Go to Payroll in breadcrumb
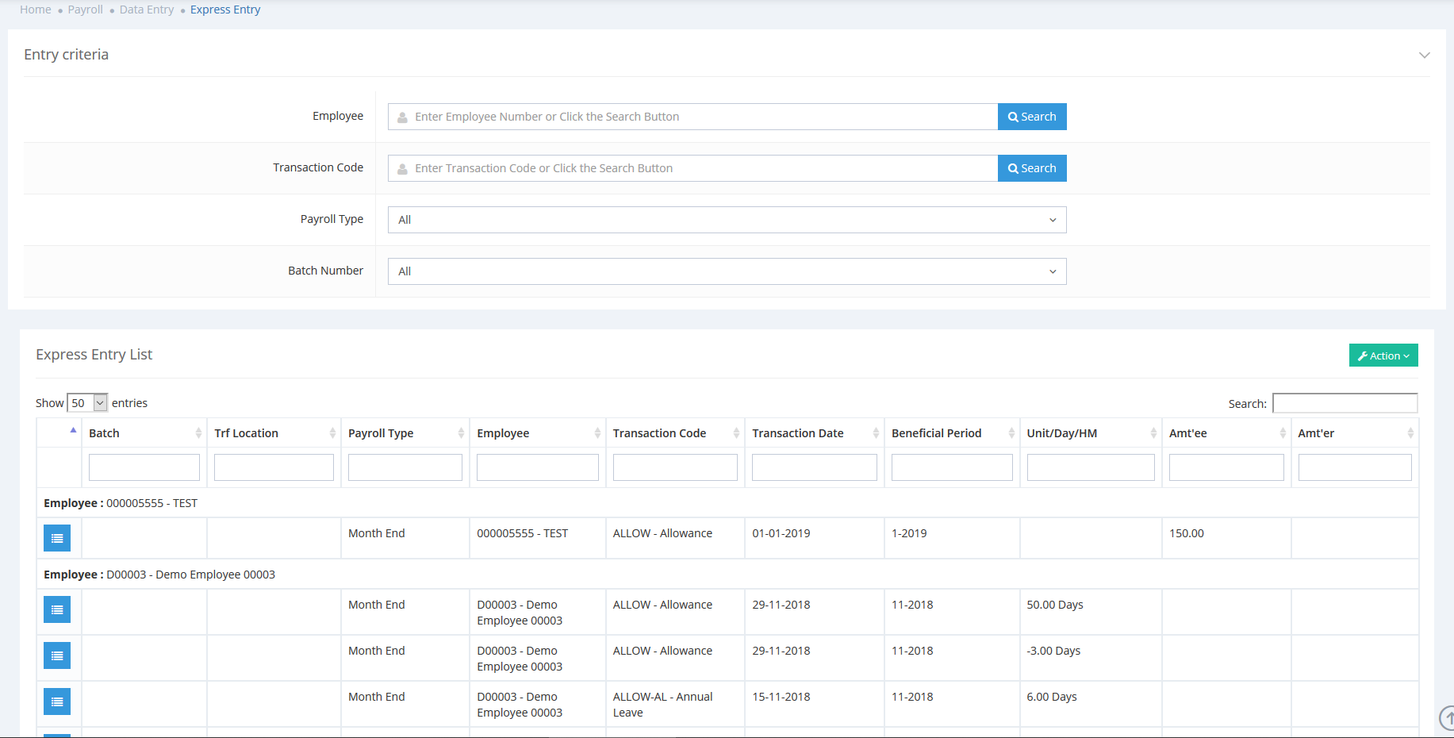Viewport: 1454px width, 738px height. [x=85, y=10]
